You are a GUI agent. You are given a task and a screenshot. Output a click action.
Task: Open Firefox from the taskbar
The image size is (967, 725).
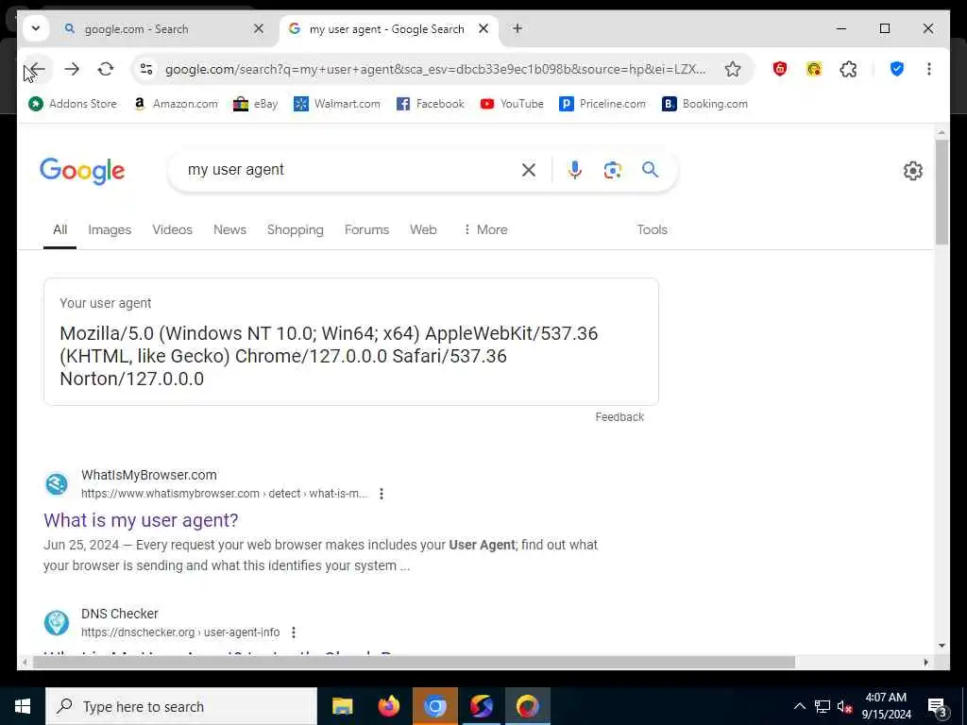coord(388,706)
